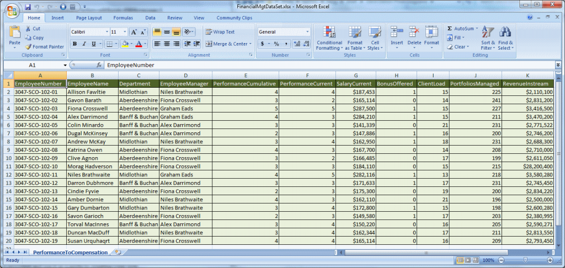Open the Excel Help question mark
The height and width of the screenshot is (268, 565).
point(530,17)
